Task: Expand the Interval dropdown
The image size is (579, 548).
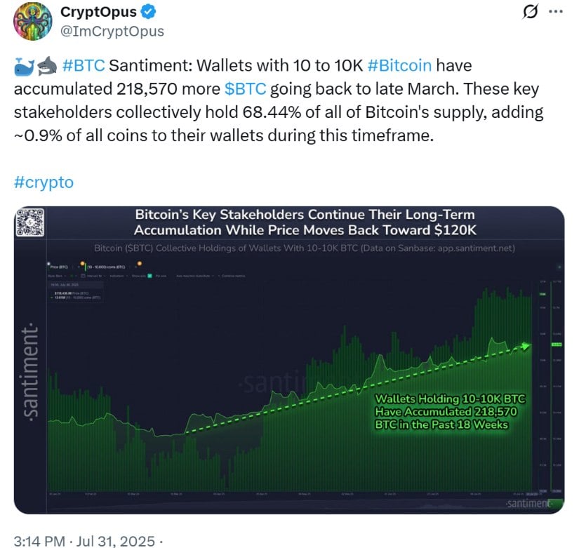Action: [93, 276]
